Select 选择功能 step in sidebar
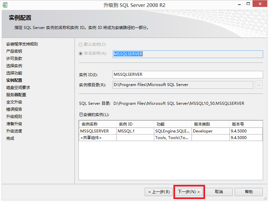This screenshot has width=269, height=202. (x=14, y=73)
